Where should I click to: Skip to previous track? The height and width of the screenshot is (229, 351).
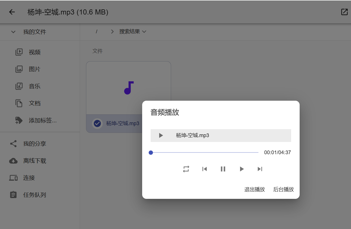(204, 169)
